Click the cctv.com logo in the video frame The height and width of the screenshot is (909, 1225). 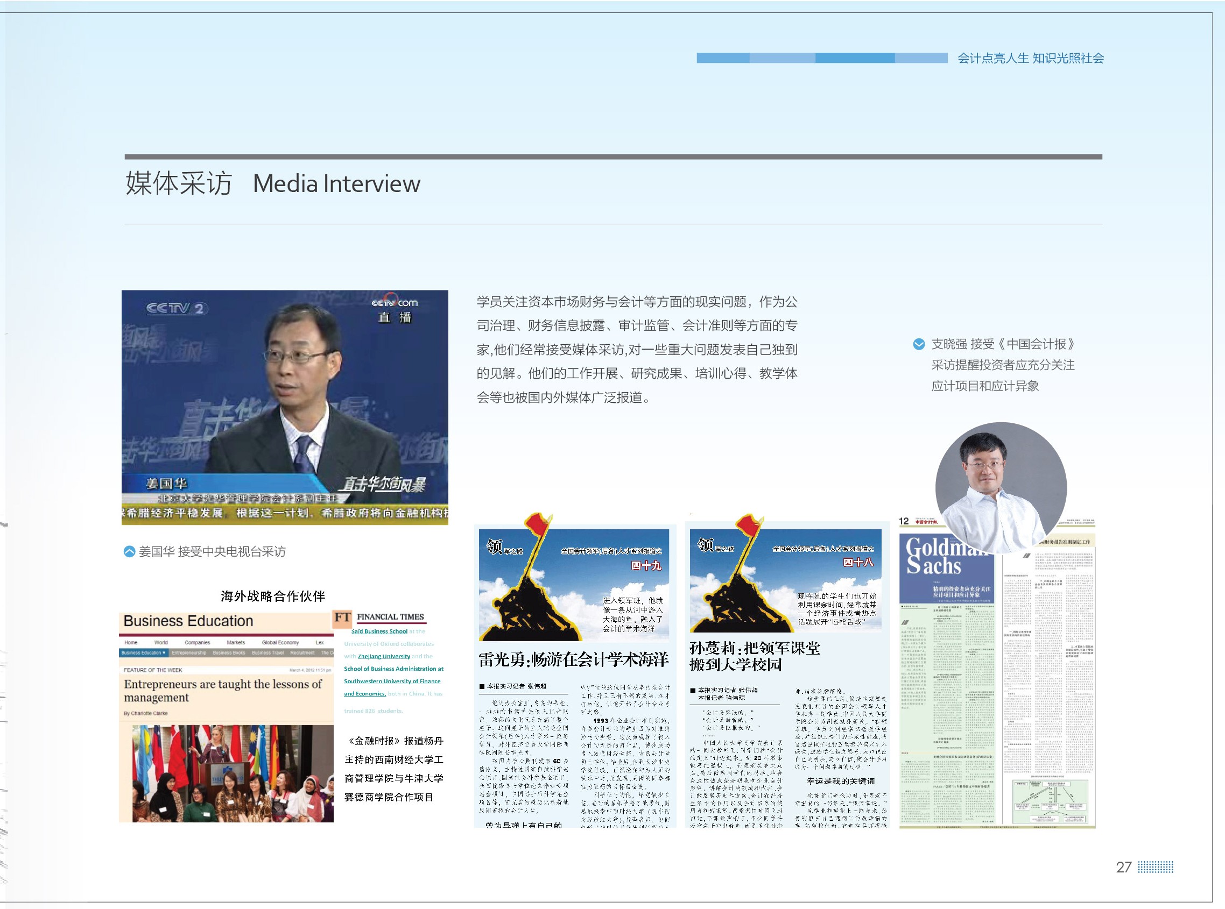[x=395, y=302]
